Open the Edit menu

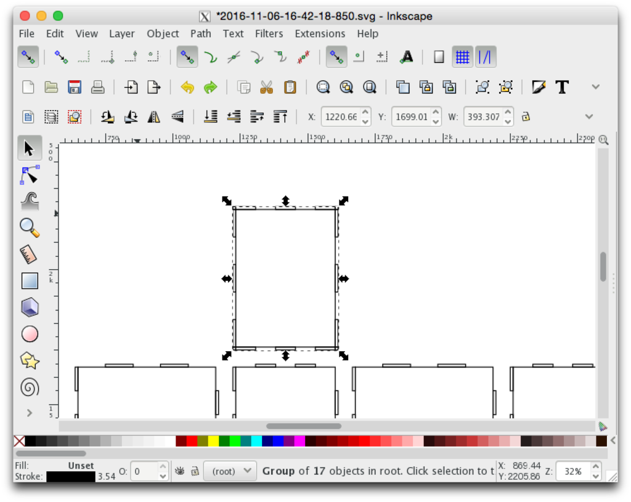[x=55, y=33]
